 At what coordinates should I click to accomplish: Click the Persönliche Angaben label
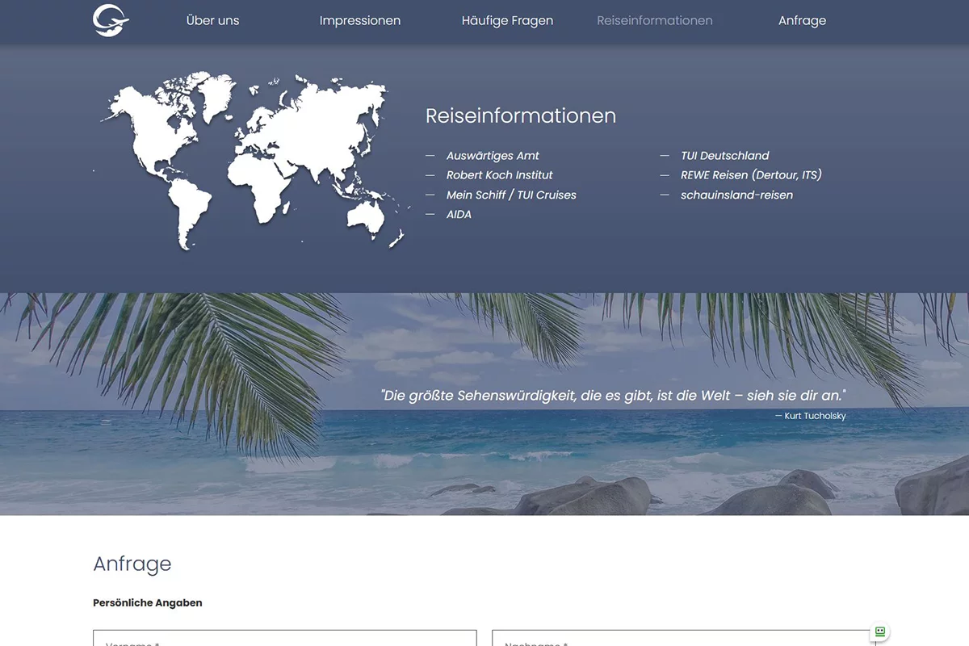(148, 603)
